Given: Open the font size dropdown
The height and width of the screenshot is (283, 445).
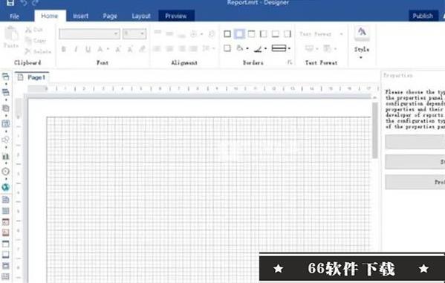Looking at the screenshot, I should [134, 33].
